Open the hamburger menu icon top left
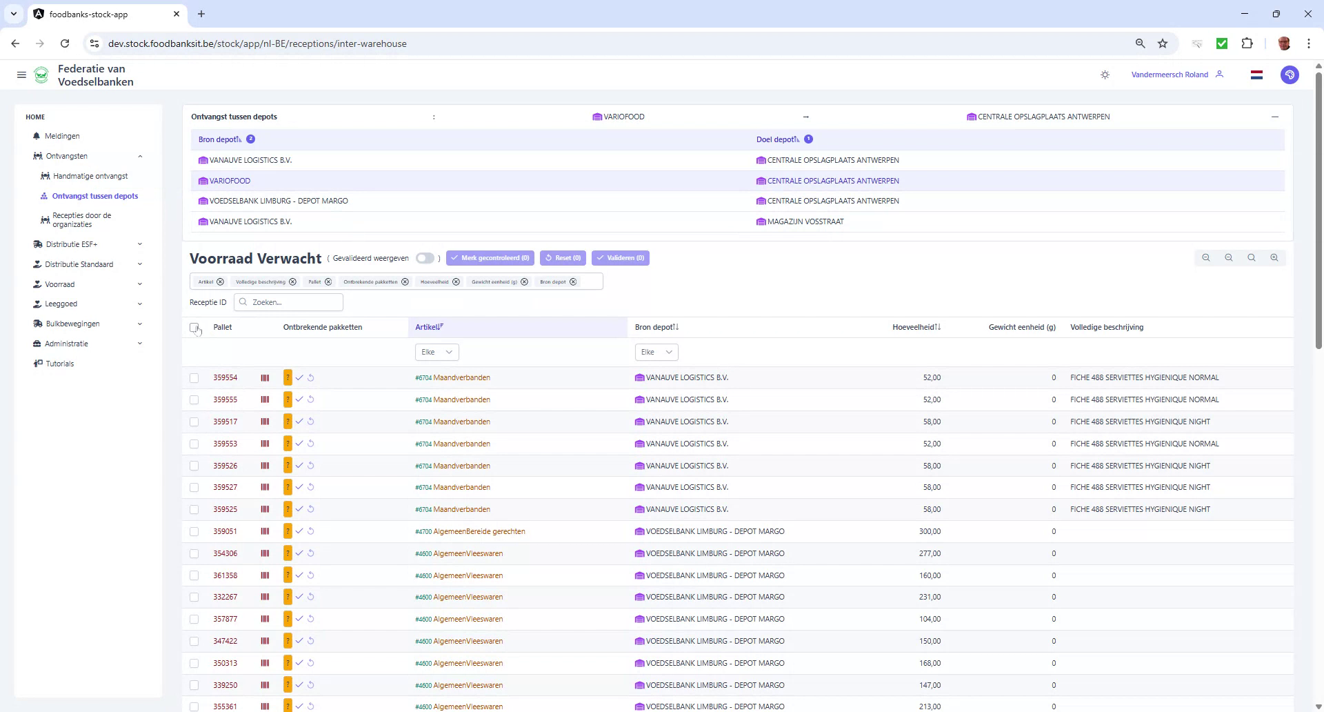The image size is (1324, 712). click(x=21, y=75)
